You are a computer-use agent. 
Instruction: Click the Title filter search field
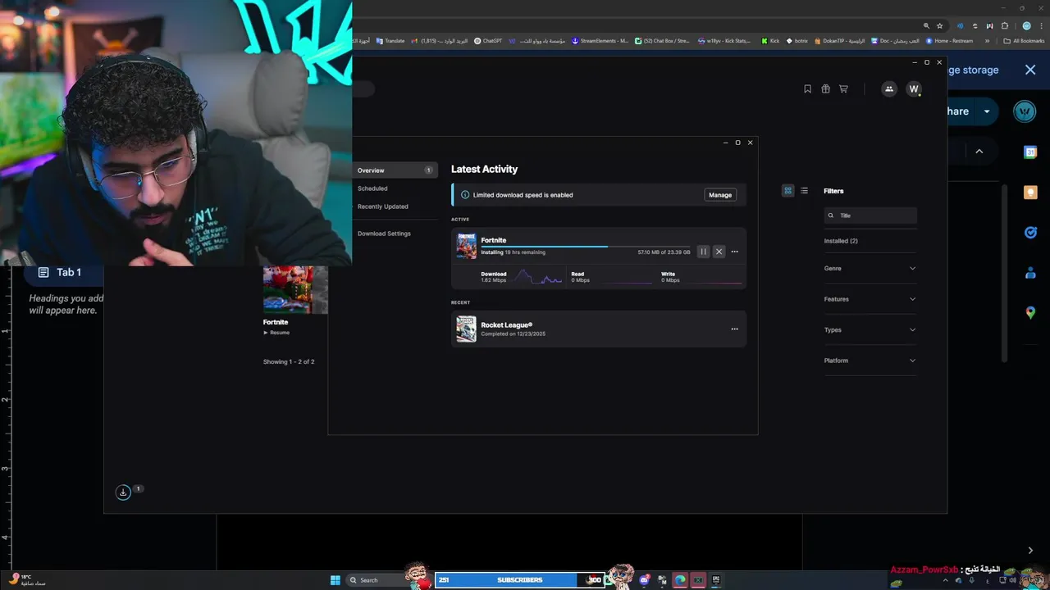tap(870, 216)
